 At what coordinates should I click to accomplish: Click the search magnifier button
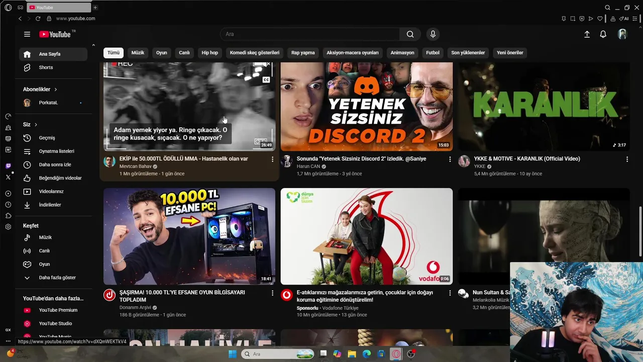pos(410,34)
